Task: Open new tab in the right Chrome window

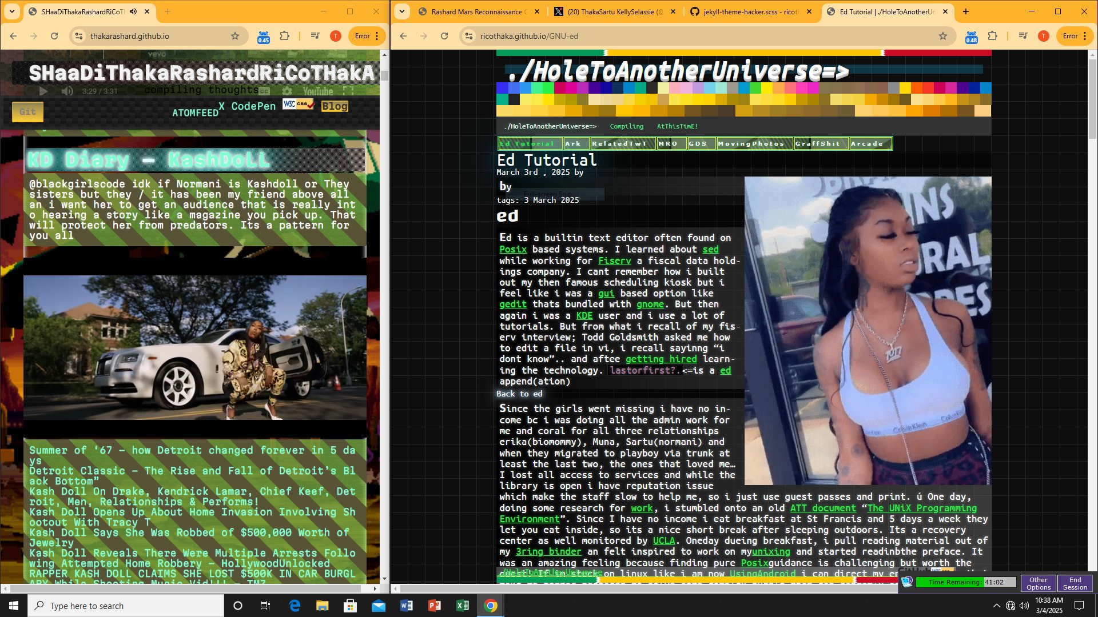Action: [966, 11]
